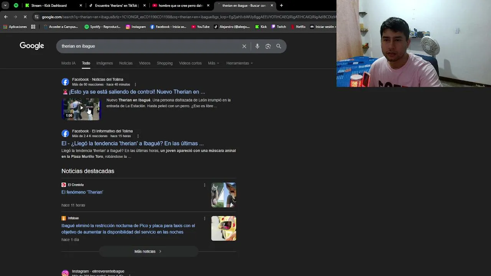Clear the search query
491x276 pixels.
point(244,46)
